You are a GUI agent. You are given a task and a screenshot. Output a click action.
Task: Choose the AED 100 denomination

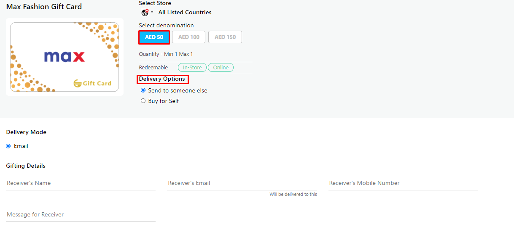click(188, 37)
